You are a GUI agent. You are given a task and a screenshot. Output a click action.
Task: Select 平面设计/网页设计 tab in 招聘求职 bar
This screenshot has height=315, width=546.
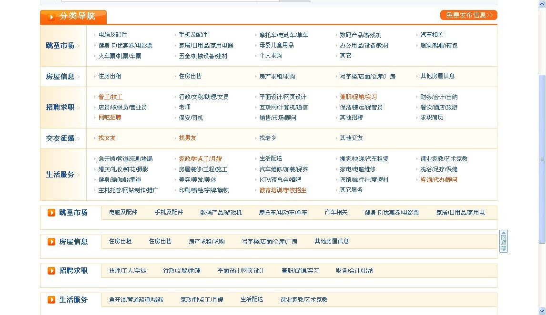241,270
